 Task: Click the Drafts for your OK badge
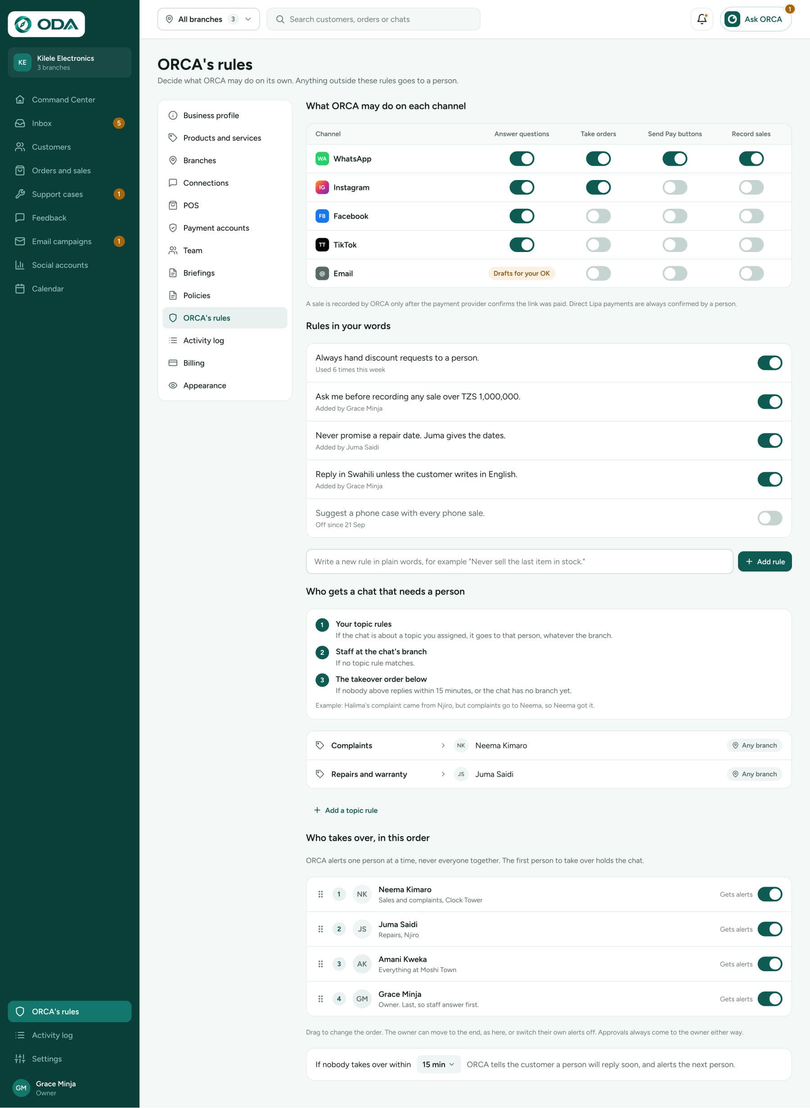tap(522, 274)
